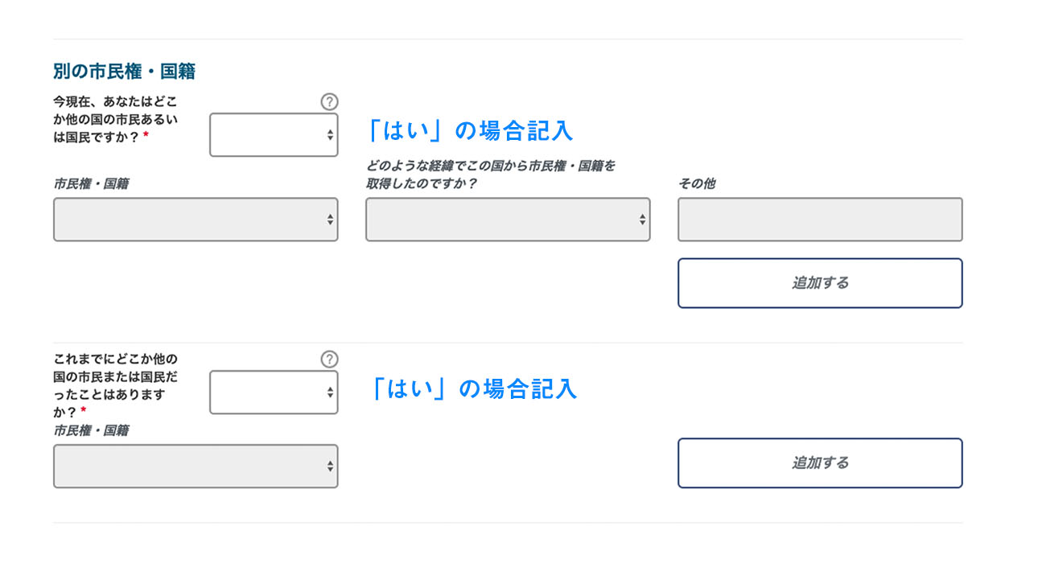Click help icon above past citizenship question
This screenshot has width=1046, height=563.
coord(329,360)
